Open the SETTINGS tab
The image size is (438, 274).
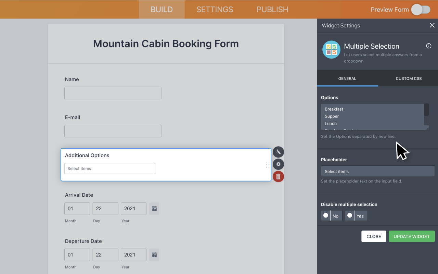[x=215, y=9]
